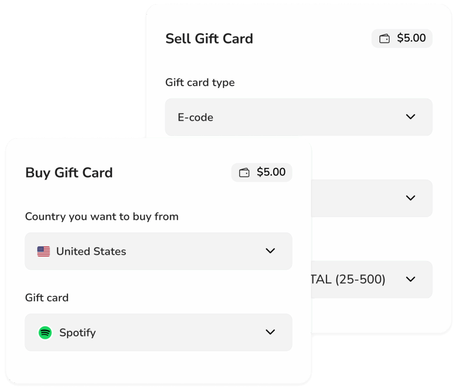Click the Sell Gift Card heading
Viewport: 456px width, 390px height.
[209, 39]
